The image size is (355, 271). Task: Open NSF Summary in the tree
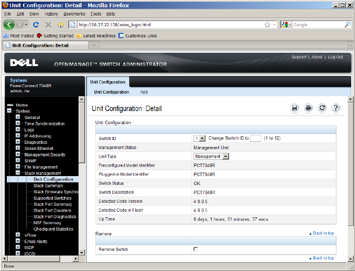(x=47, y=223)
